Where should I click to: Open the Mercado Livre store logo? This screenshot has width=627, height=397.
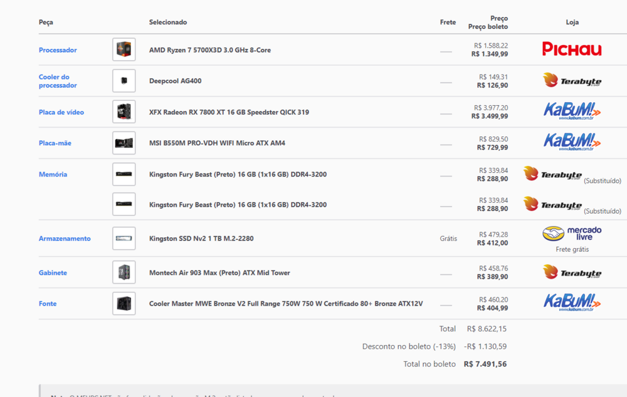pos(572,234)
